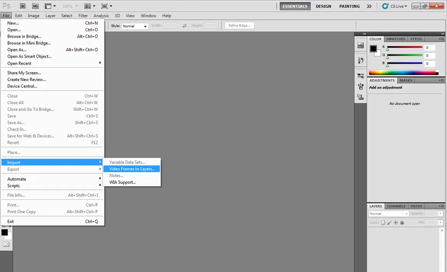Click the green G slider track
This screenshot has height=272, width=447.
(x=405, y=55)
